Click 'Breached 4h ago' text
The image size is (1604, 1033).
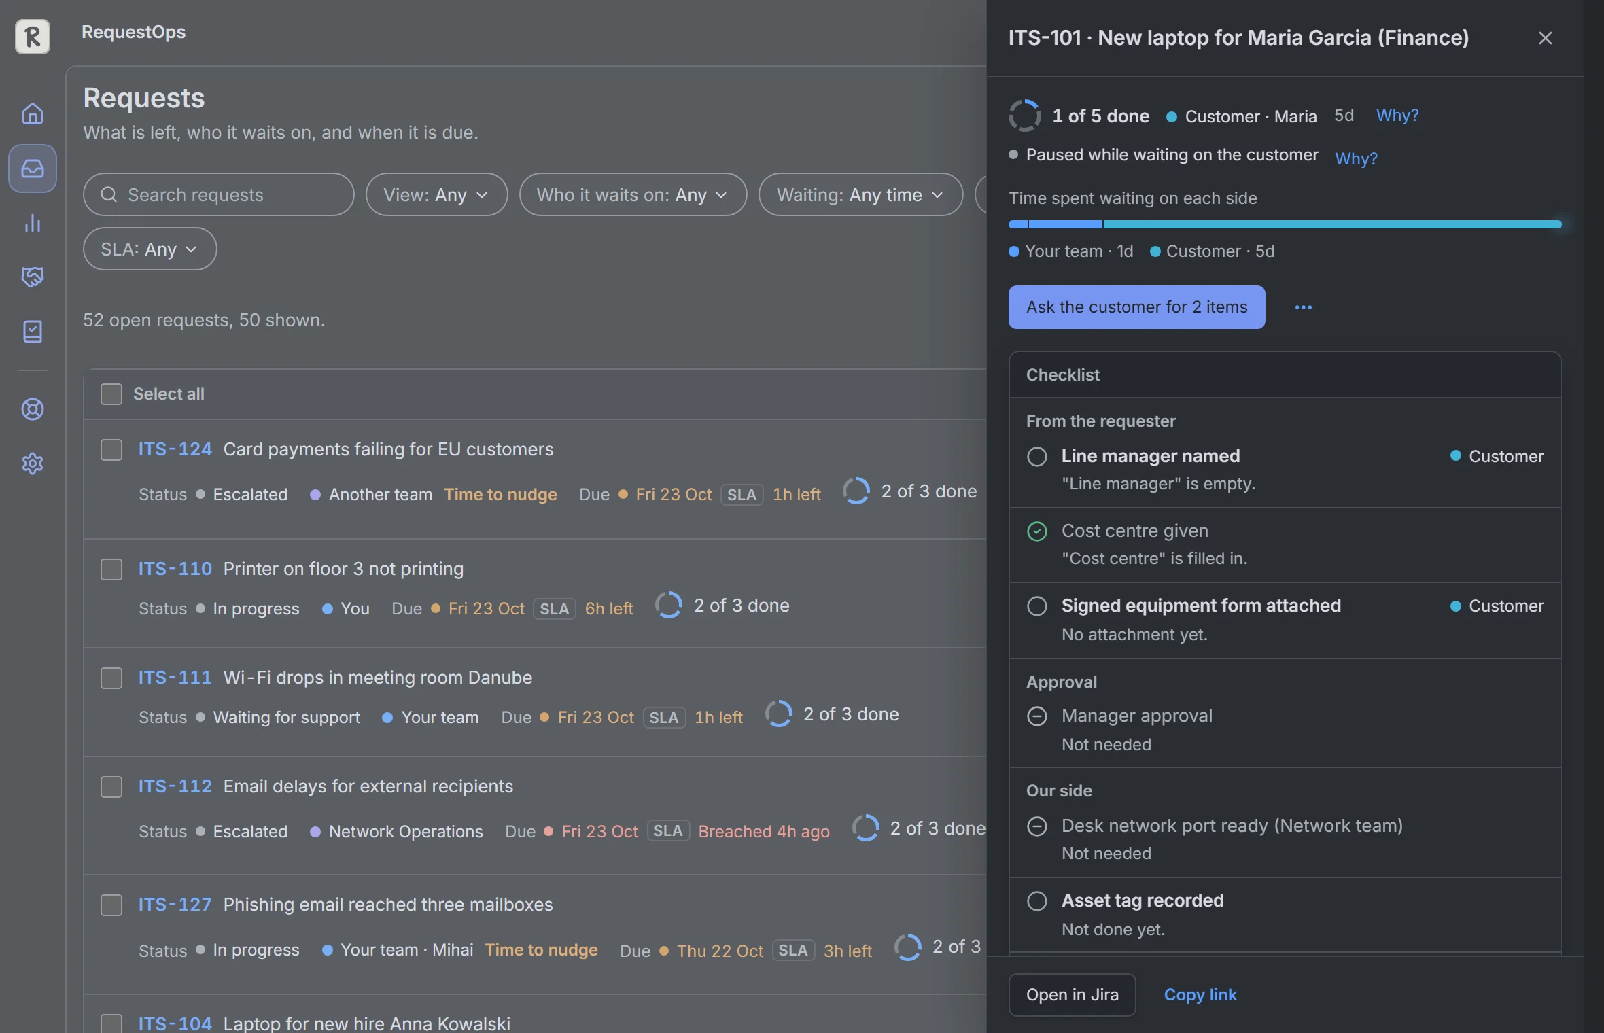(x=764, y=831)
